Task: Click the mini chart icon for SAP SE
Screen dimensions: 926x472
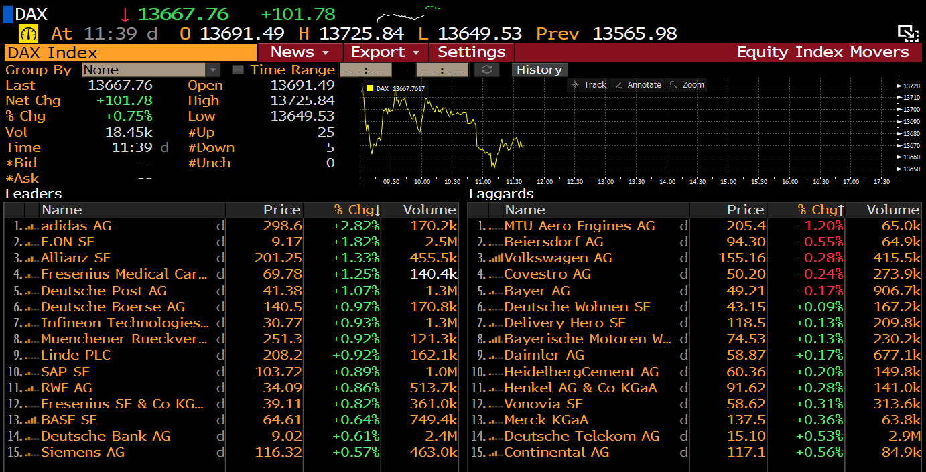Action: (32, 373)
